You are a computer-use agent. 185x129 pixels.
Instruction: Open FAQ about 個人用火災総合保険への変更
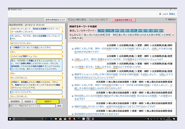123,98
